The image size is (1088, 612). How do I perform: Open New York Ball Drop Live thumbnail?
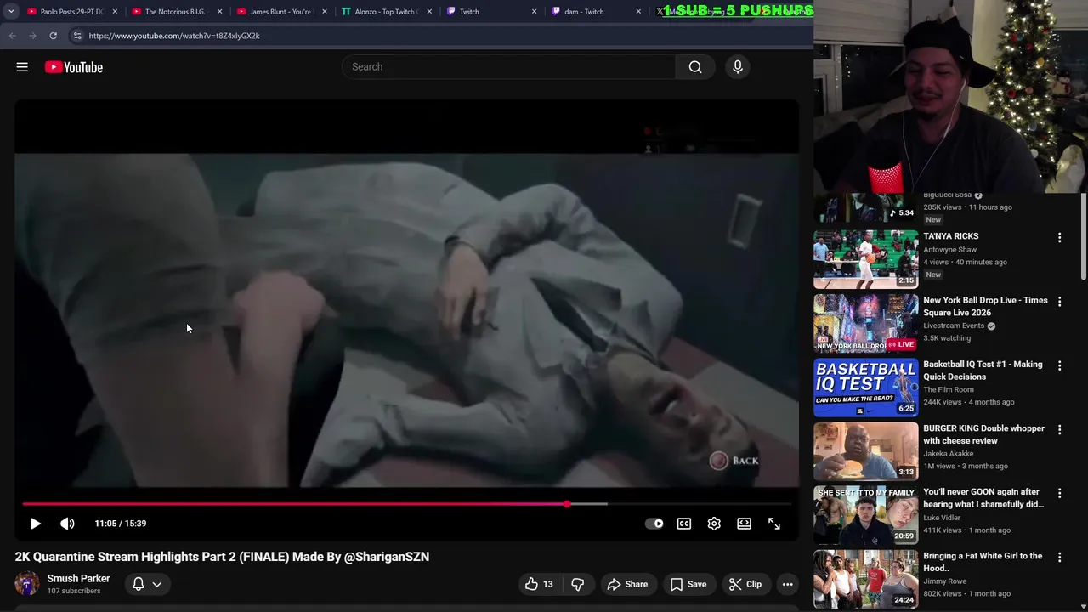[x=865, y=323]
